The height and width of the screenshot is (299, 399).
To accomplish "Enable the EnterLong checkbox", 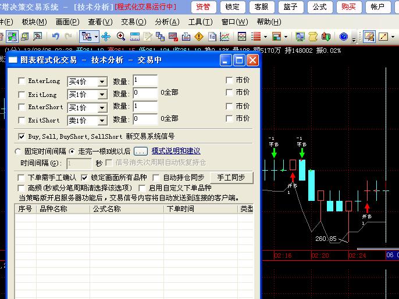I will [22, 81].
